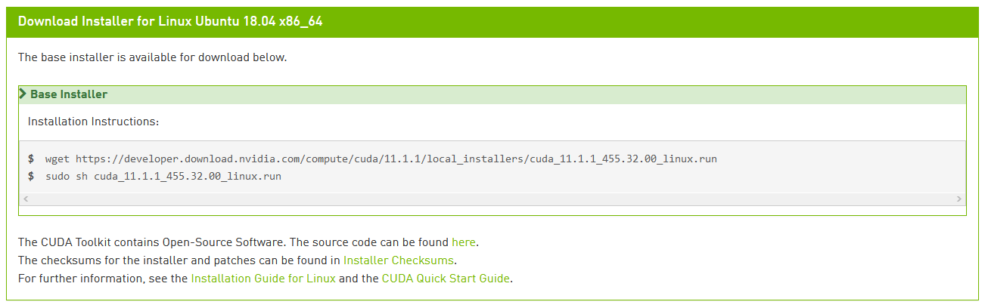This screenshot has height=308, width=988.
Task: Click the Base Installer section heading
Action: point(69,94)
